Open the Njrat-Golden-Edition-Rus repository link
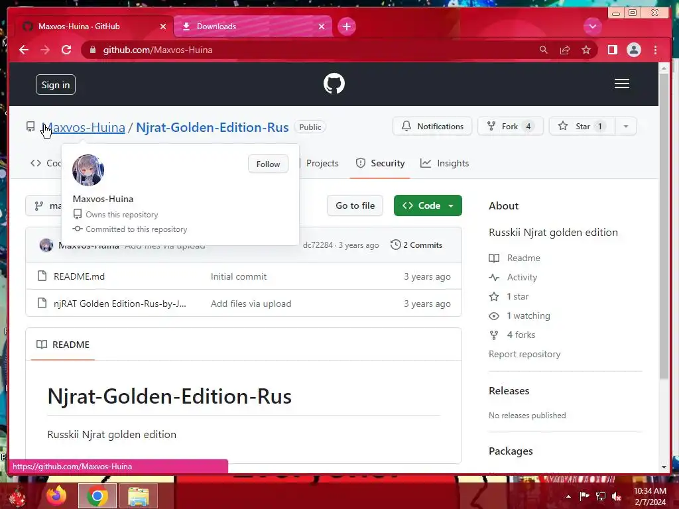The width and height of the screenshot is (679, 509). click(212, 127)
